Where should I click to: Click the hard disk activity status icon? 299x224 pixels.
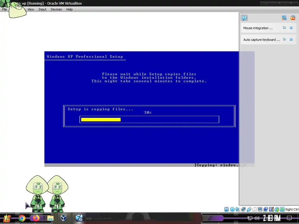click(226, 209)
